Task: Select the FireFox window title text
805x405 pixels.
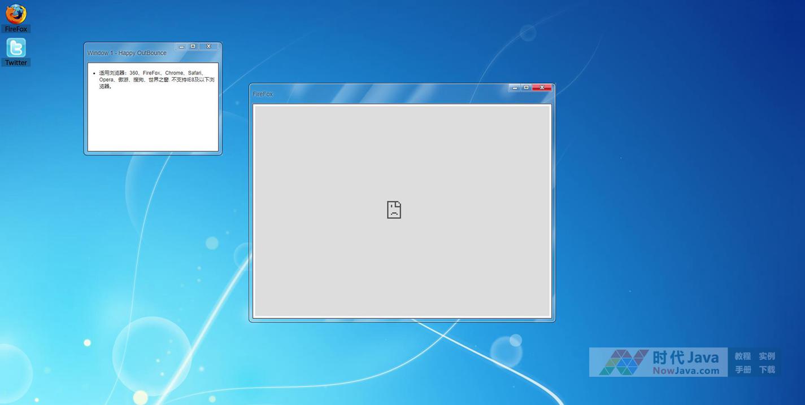Action: click(263, 94)
